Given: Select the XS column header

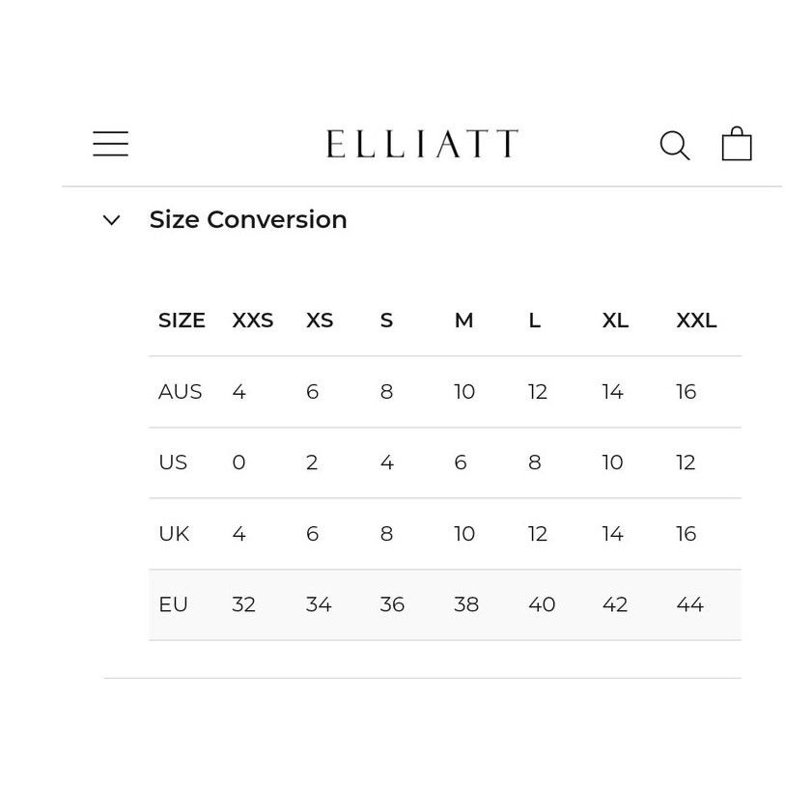Looking at the screenshot, I should pyautogui.click(x=320, y=321).
